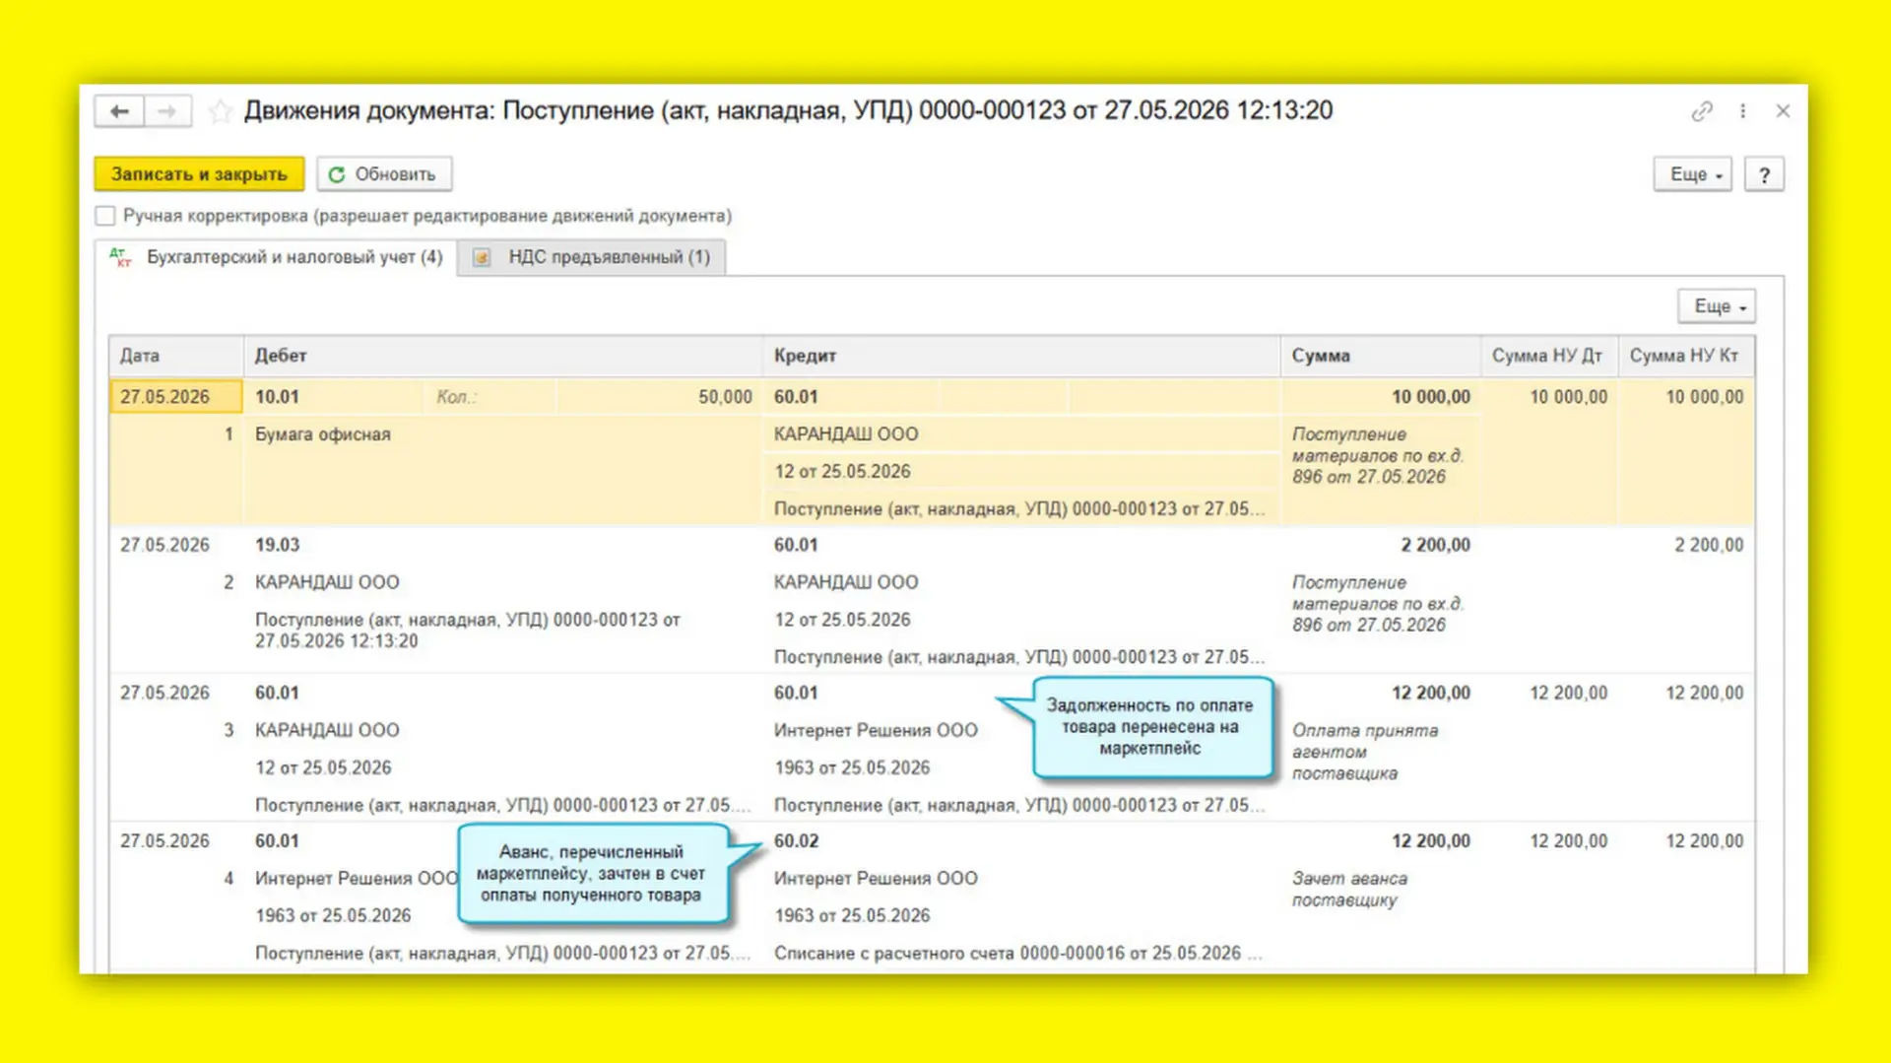This screenshot has width=1891, height=1063.
Task: Select credit account 60.02 in row 4
Action: pyautogui.click(x=796, y=841)
